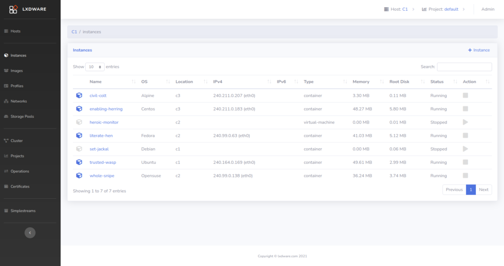
Task: Stop the trusted-wasp instance
Action: 466,162
